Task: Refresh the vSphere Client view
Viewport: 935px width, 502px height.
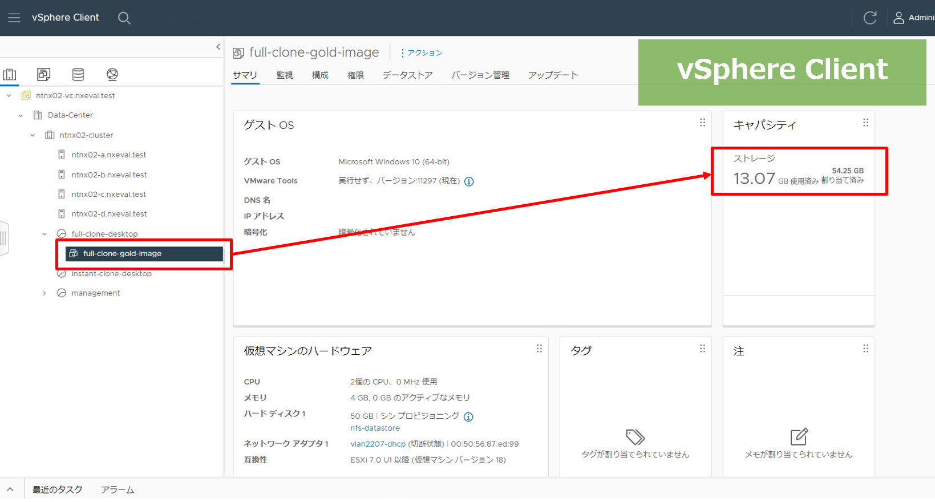Action: tap(870, 18)
